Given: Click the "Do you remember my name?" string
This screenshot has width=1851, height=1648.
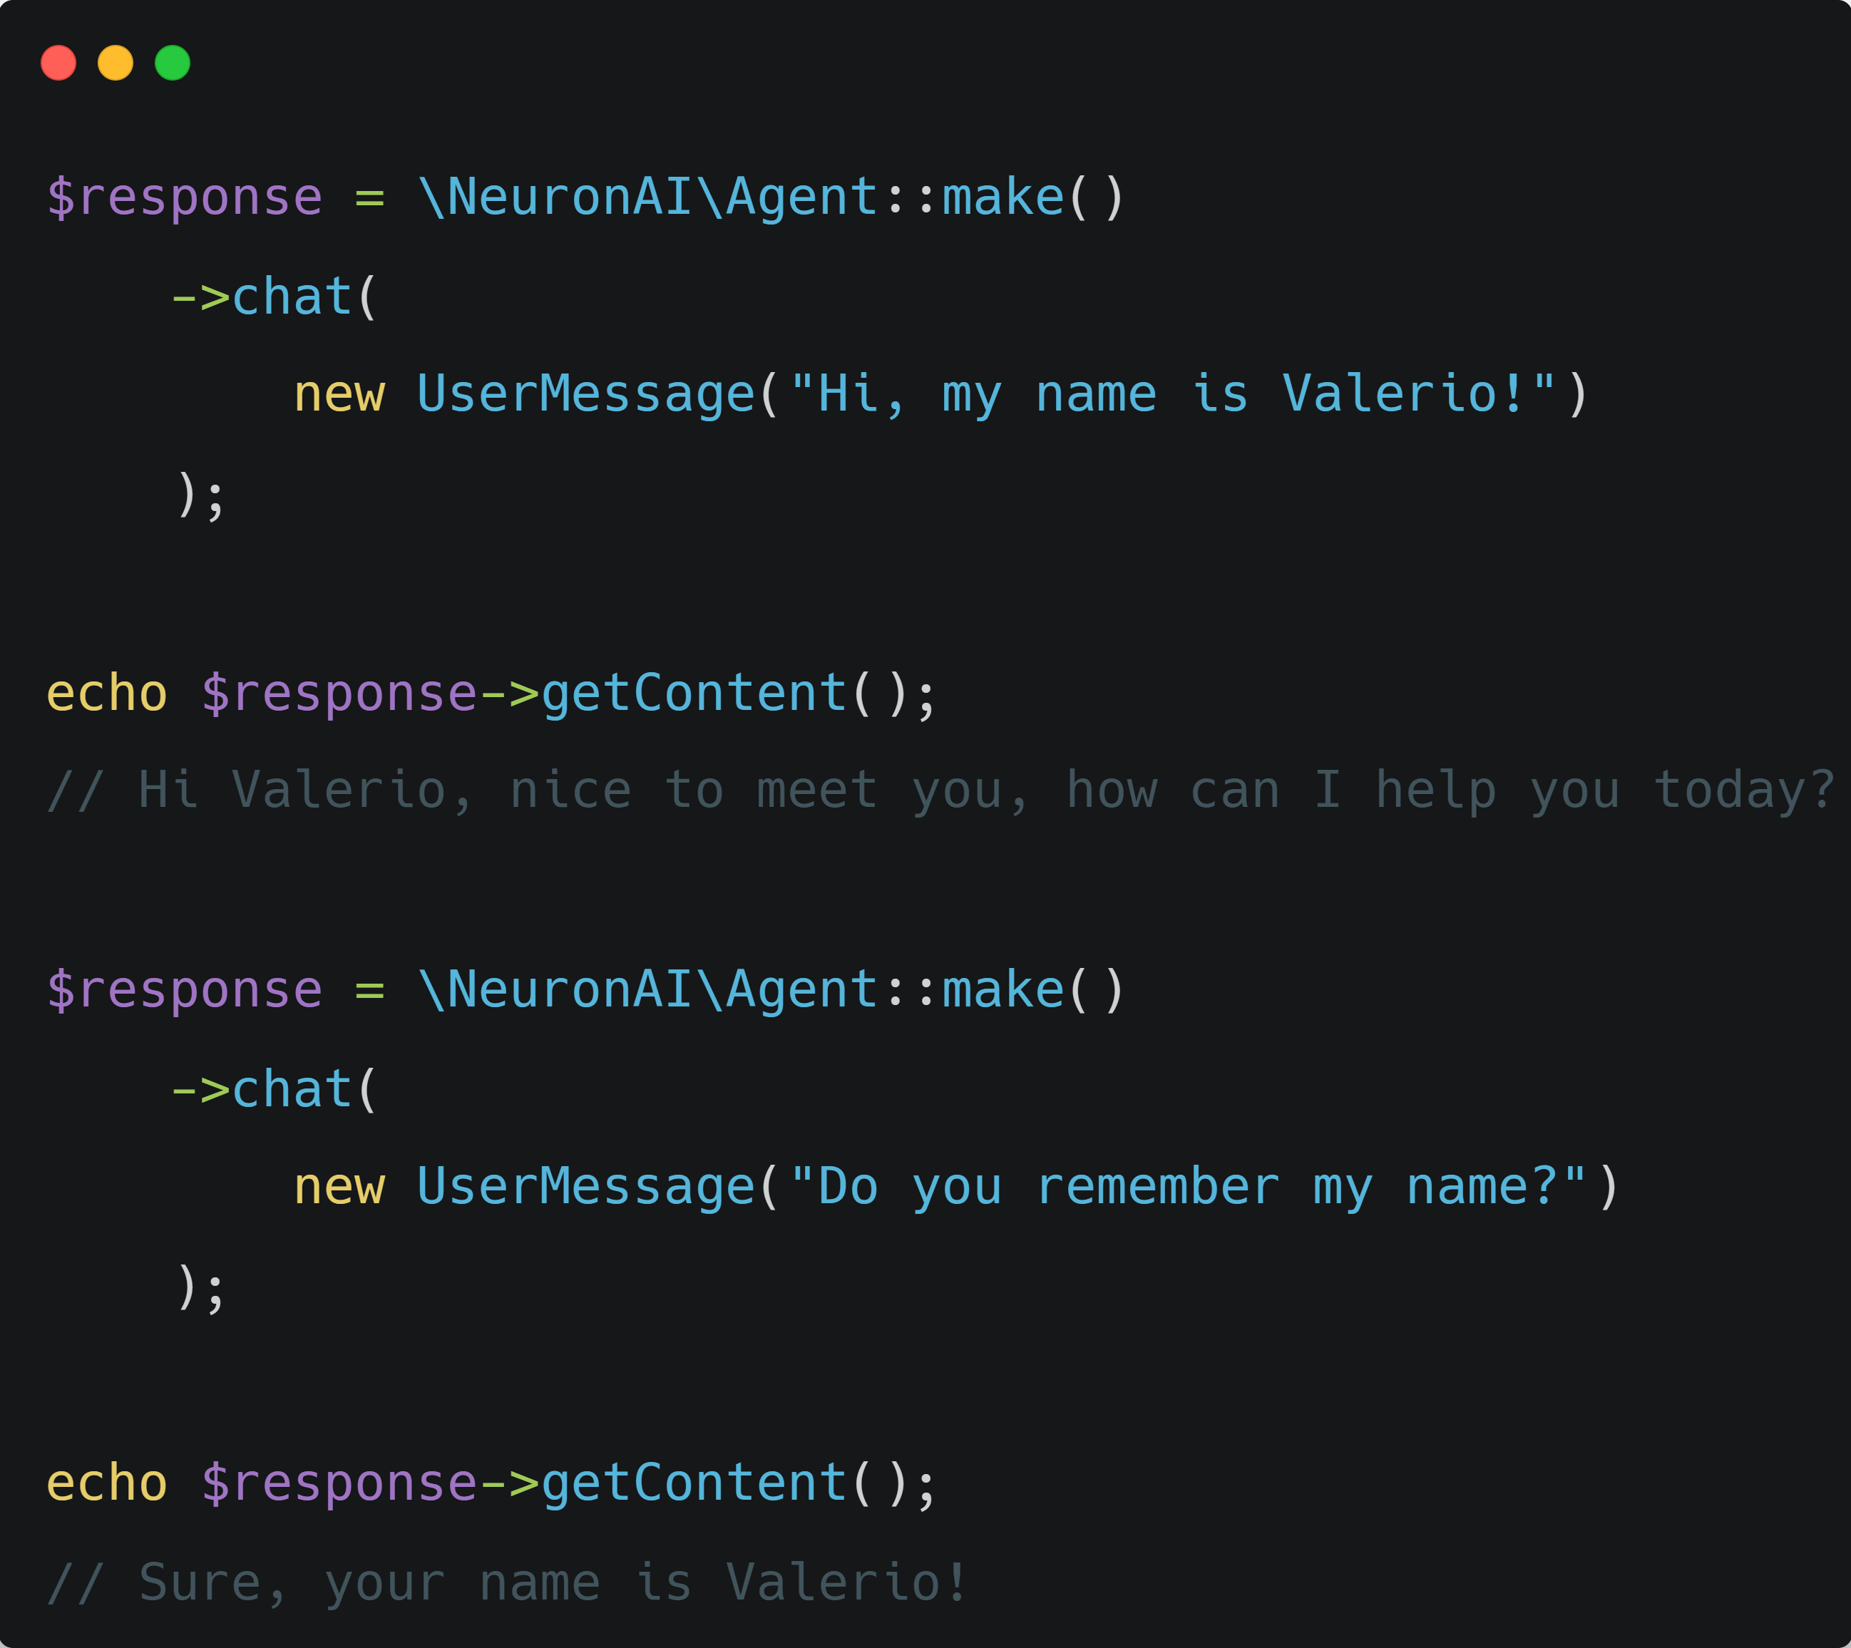Looking at the screenshot, I should (x=1187, y=1187).
